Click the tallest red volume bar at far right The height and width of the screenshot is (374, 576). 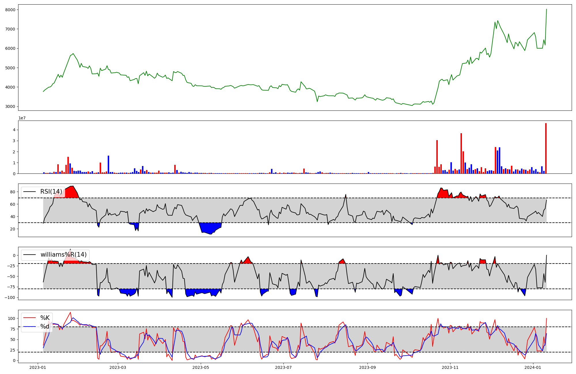coord(546,148)
